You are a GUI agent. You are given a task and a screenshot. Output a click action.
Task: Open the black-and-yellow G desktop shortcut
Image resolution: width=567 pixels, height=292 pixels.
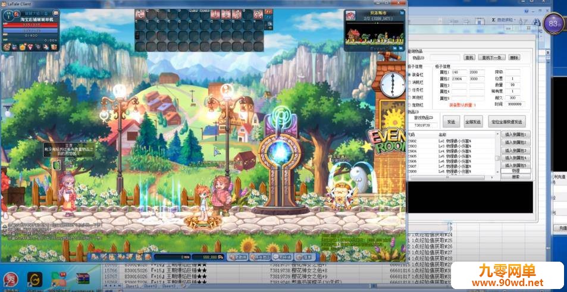[35, 280]
